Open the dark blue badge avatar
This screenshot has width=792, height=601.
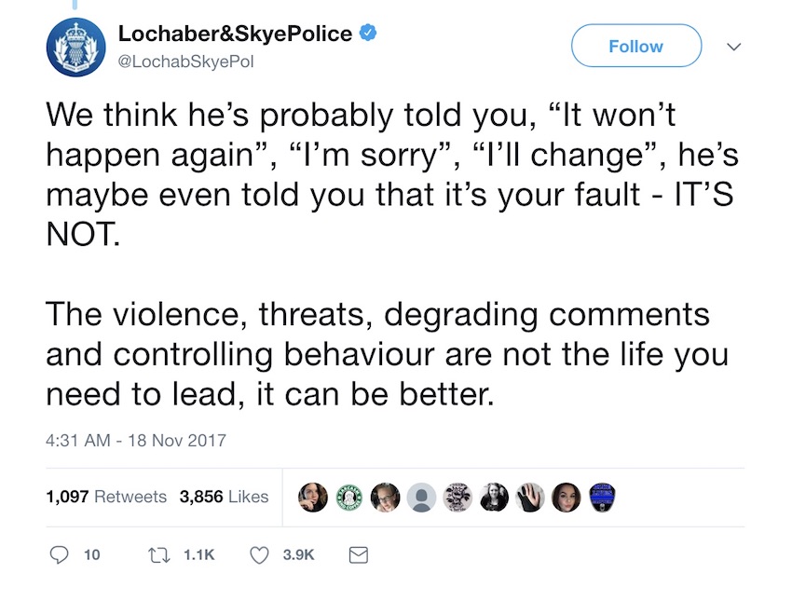point(602,498)
